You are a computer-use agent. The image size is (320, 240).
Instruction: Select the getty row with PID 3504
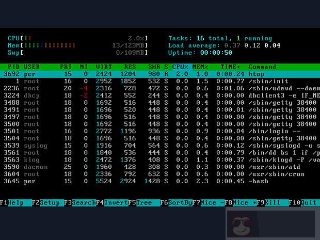pyautogui.click(x=160, y=138)
